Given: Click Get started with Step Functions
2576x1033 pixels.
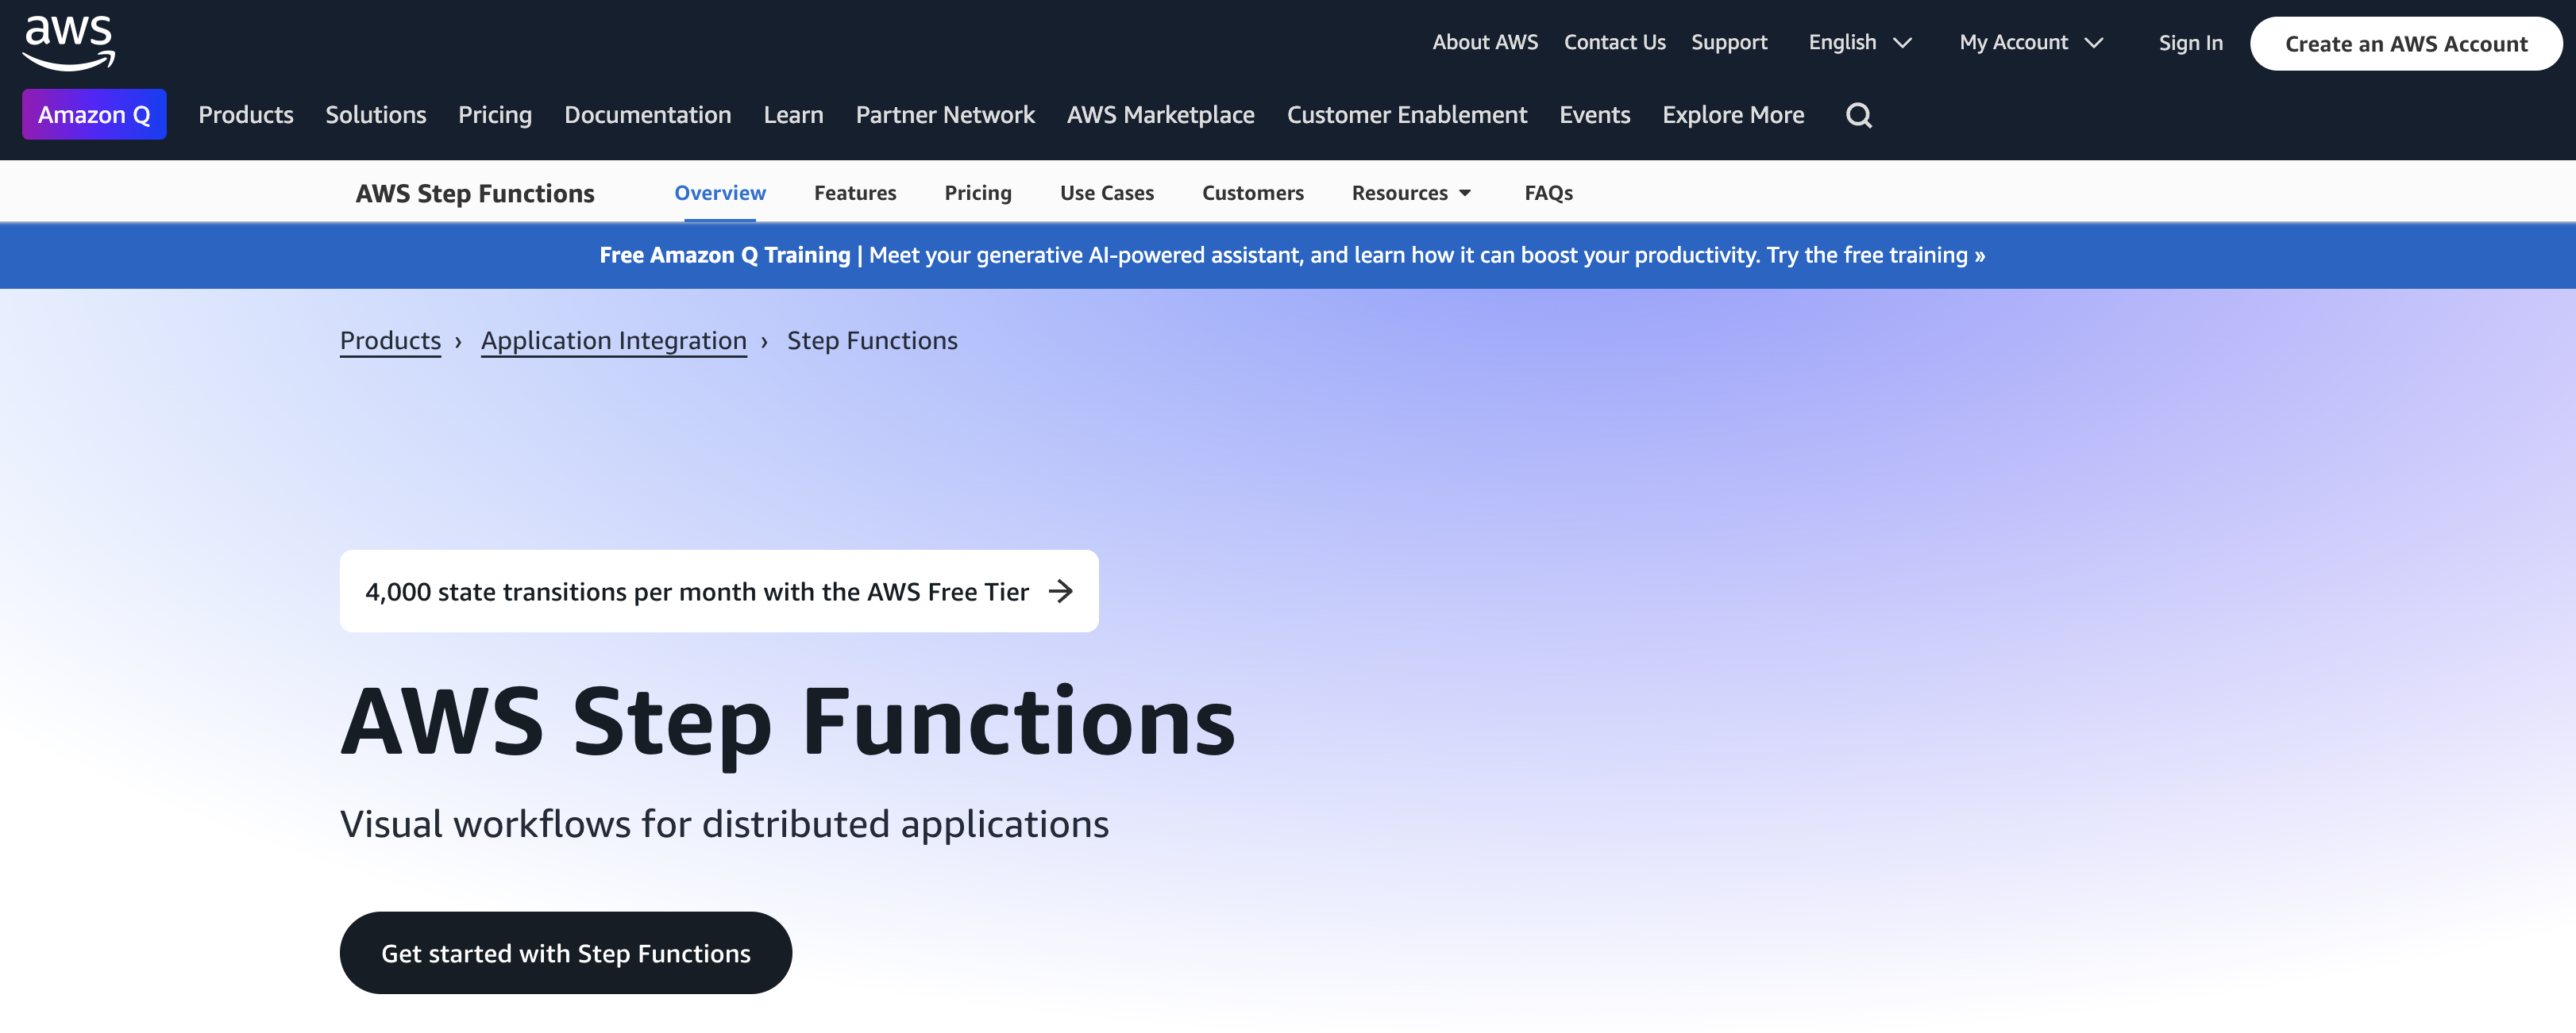Looking at the screenshot, I should [x=566, y=953].
